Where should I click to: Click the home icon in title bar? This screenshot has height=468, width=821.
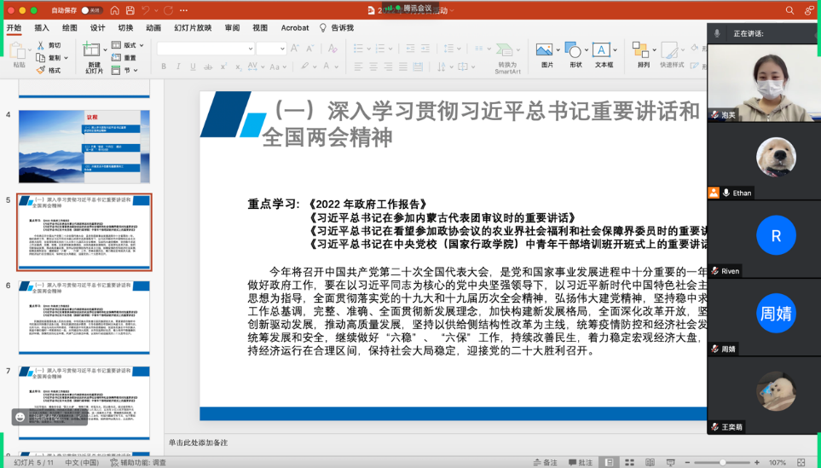point(113,10)
